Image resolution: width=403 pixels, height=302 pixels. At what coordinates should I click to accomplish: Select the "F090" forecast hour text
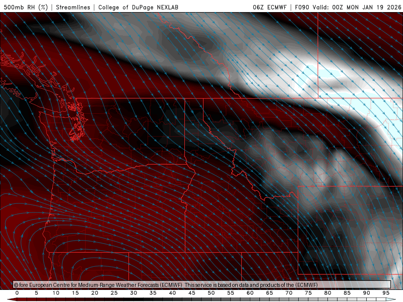click(x=302, y=7)
